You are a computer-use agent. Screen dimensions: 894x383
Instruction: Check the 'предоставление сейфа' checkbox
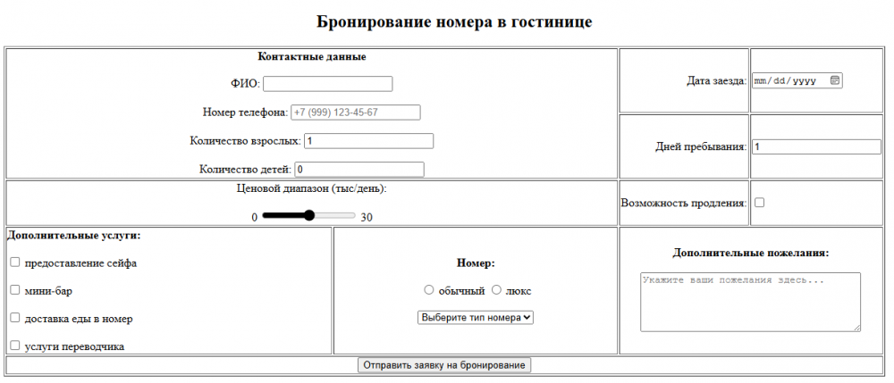15,262
